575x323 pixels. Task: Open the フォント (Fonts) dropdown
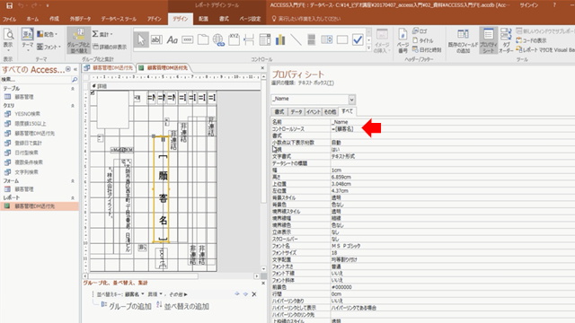(49, 47)
